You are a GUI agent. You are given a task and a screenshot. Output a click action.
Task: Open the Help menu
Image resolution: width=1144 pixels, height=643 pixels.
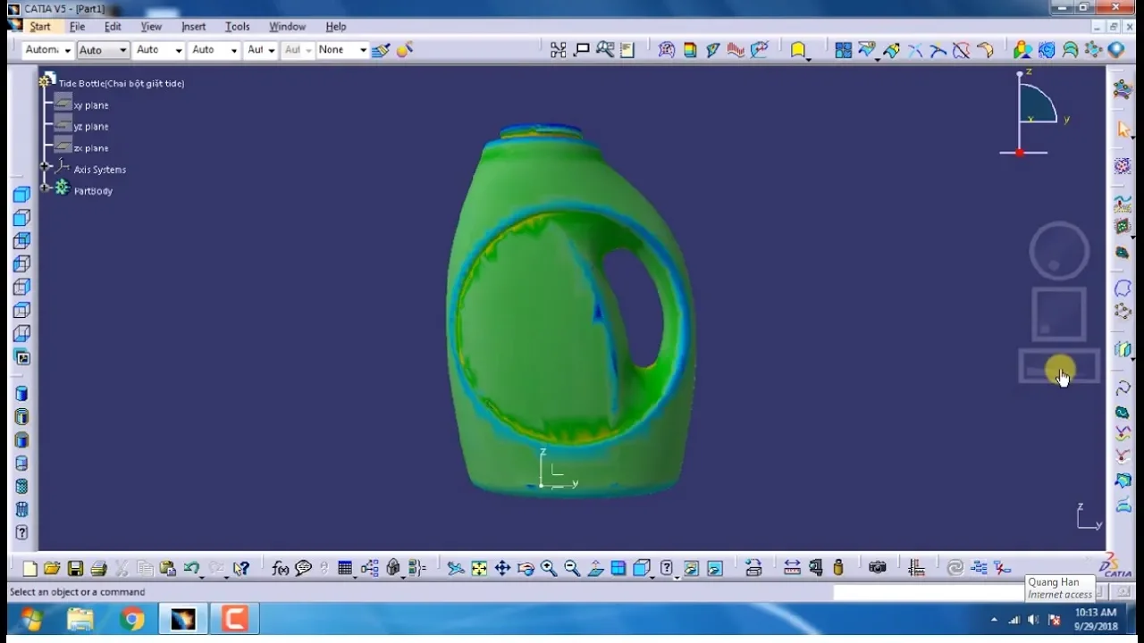point(335,26)
